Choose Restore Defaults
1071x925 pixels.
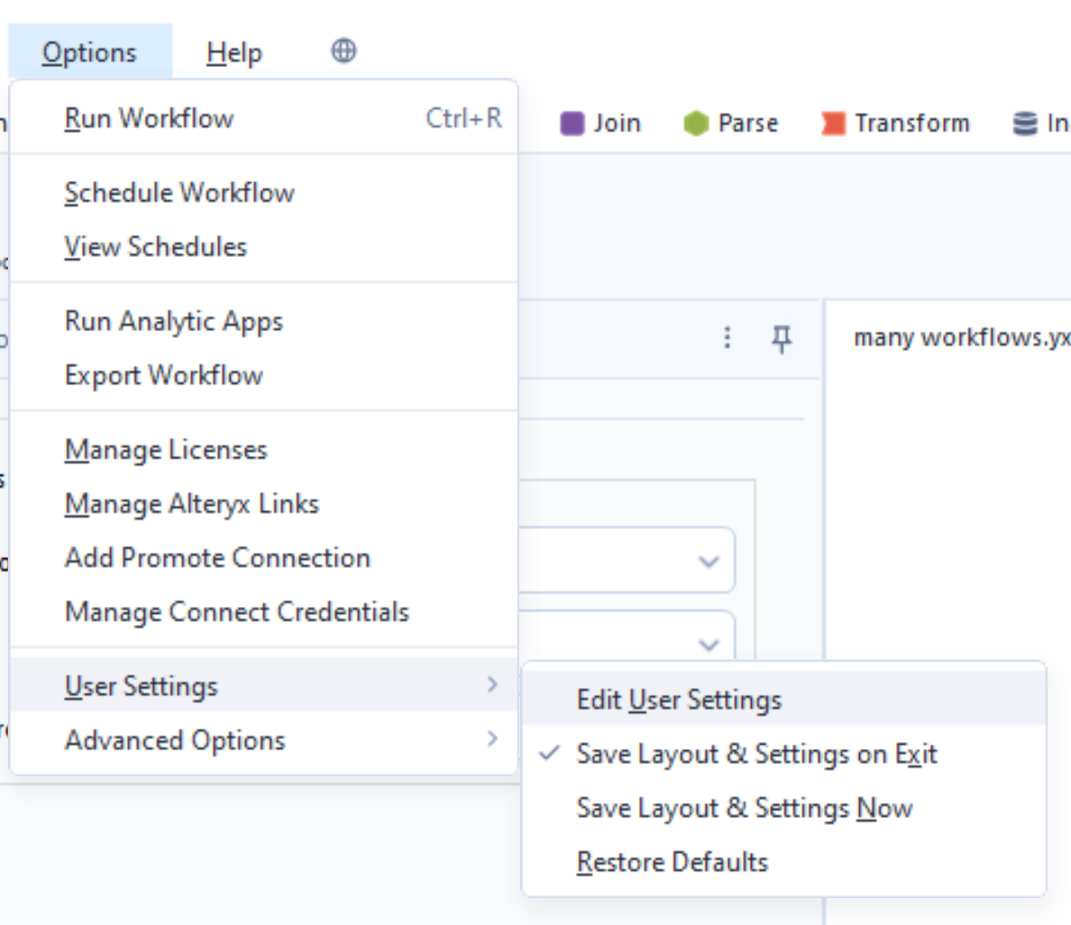pyautogui.click(x=672, y=862)
